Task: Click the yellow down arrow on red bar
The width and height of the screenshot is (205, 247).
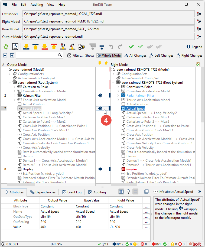Action: (x=45, y=47)
